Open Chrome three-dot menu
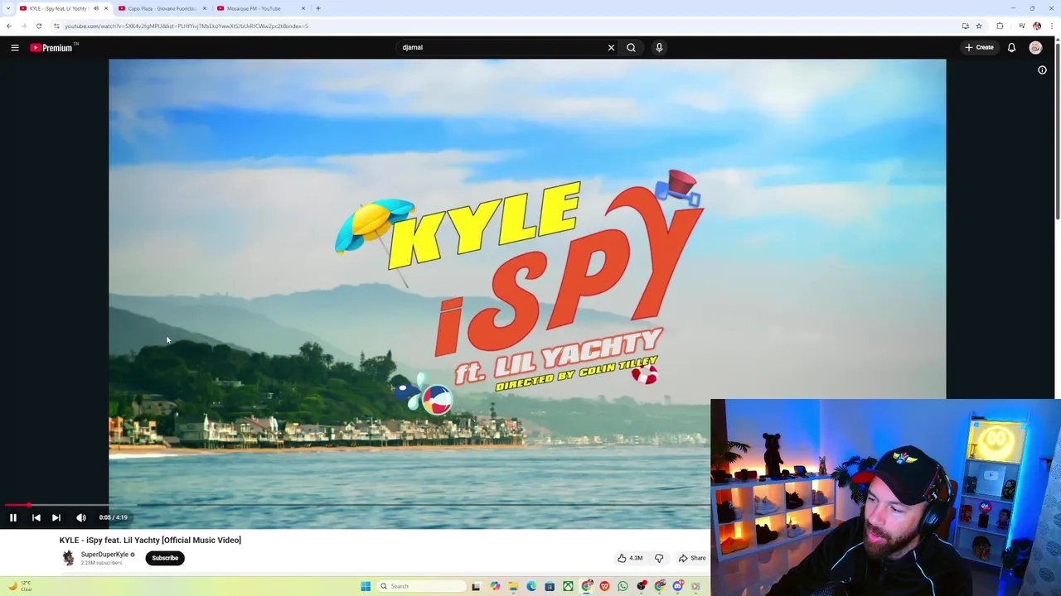 point(1052,26)
